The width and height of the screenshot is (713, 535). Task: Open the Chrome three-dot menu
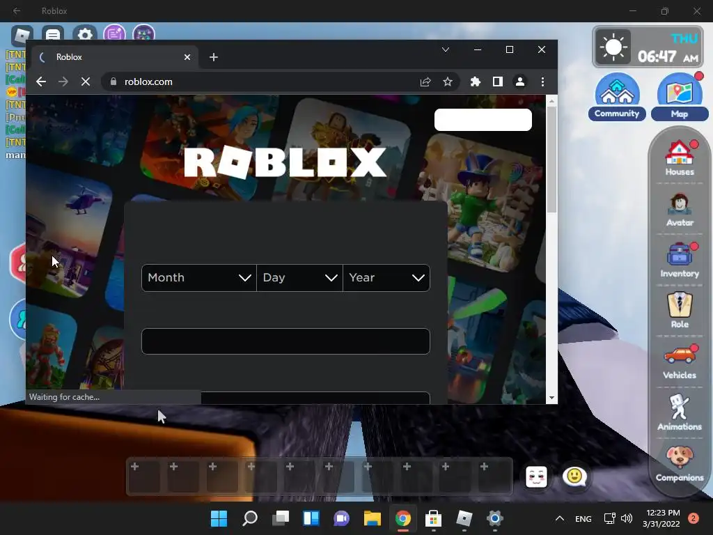point(542,82)
